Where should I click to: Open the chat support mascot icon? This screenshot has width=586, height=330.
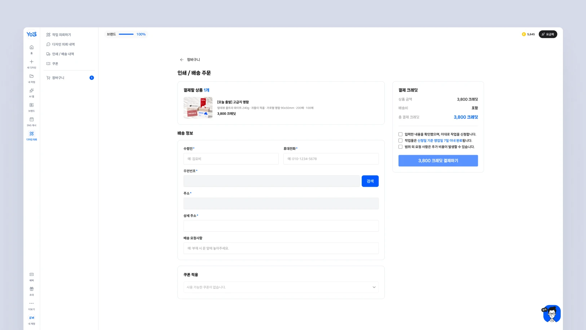pyautogui.click(x=552, y=314)
